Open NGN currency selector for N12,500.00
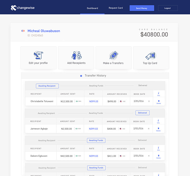 [x=79, y=101]
